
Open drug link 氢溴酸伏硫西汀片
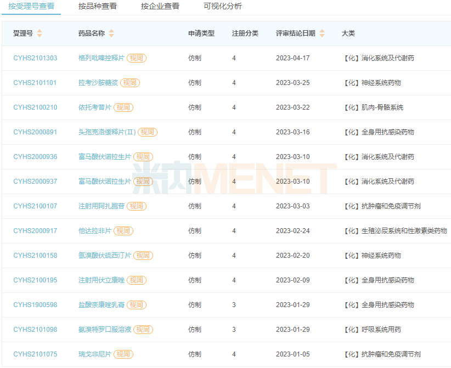[x=105, y=256]
